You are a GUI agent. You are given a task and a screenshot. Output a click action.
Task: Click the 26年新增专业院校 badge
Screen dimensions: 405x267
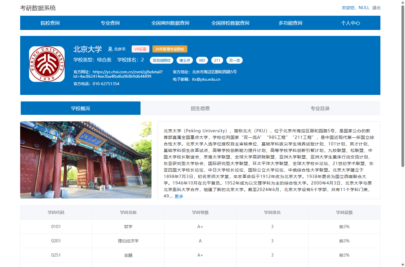click(170, 49)
